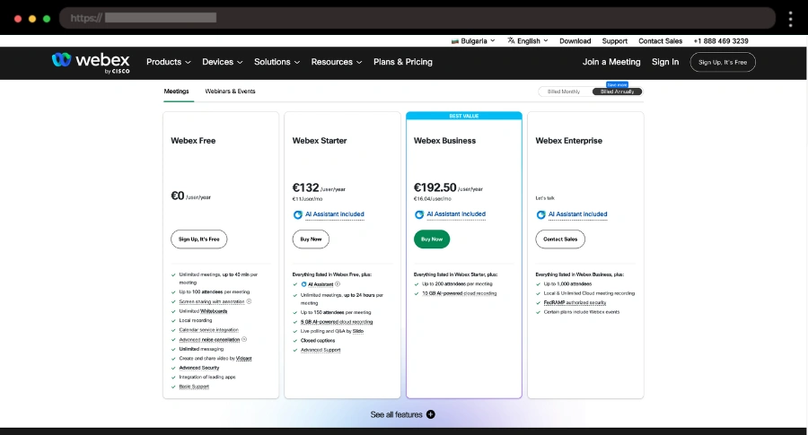Click play icon beside AI Assistant feature in Starter list
Viewport: 808px width, 435px height.
(x=338, y=284)
